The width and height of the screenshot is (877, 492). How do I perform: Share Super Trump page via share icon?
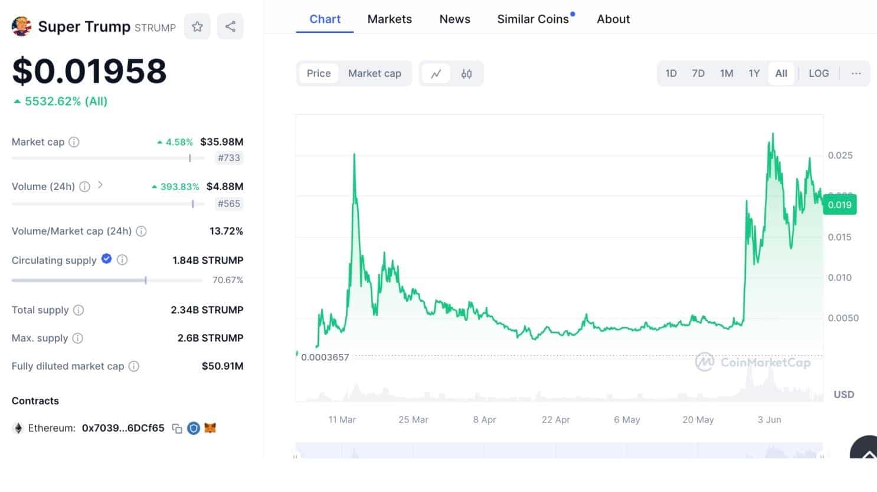click(x=230, y=27)
